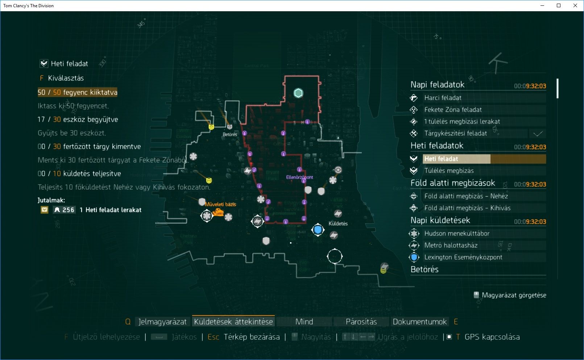Click the Föld alatti megbízás – Nehéz icon
Viewport: 584px width, 360px height.
tap(414, 196)
